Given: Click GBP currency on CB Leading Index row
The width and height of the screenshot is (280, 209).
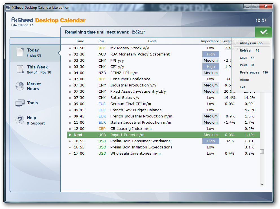Looking at the screenshot, I should tap(102, 129).
